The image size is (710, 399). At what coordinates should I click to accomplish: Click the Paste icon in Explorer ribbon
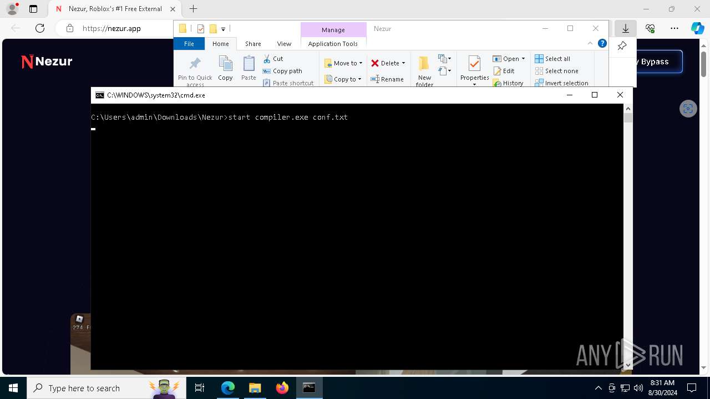point(248,68)
